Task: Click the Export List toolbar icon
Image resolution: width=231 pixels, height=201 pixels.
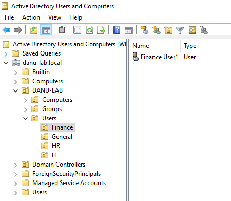Action: (x=101, y=30)
